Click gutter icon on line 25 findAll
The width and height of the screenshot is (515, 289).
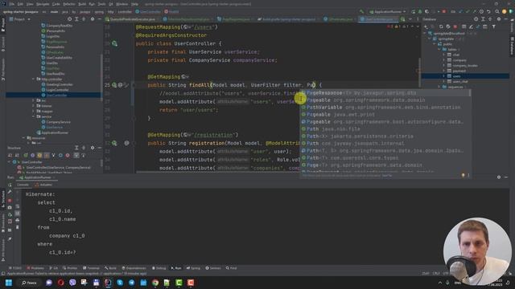click(x=114, y=85)
